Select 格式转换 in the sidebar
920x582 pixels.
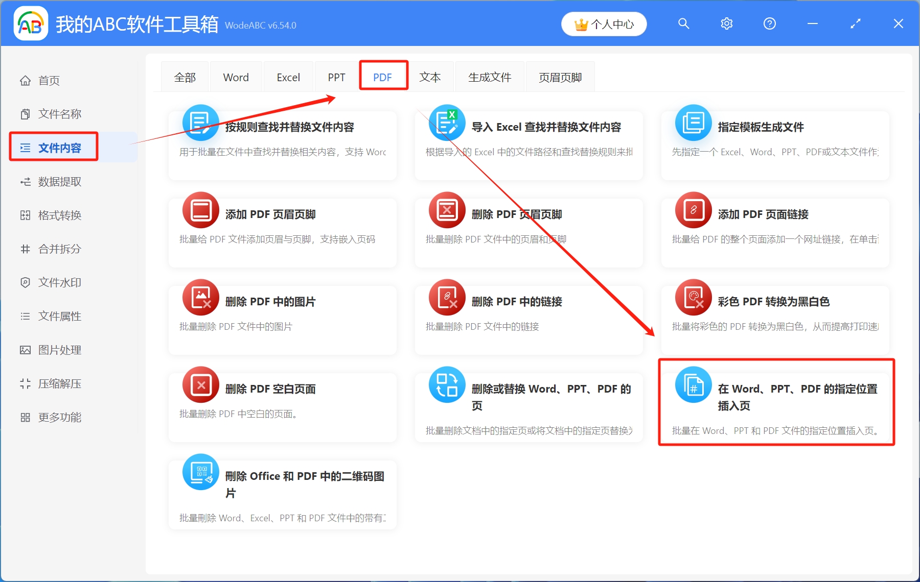tap(59, 215)
